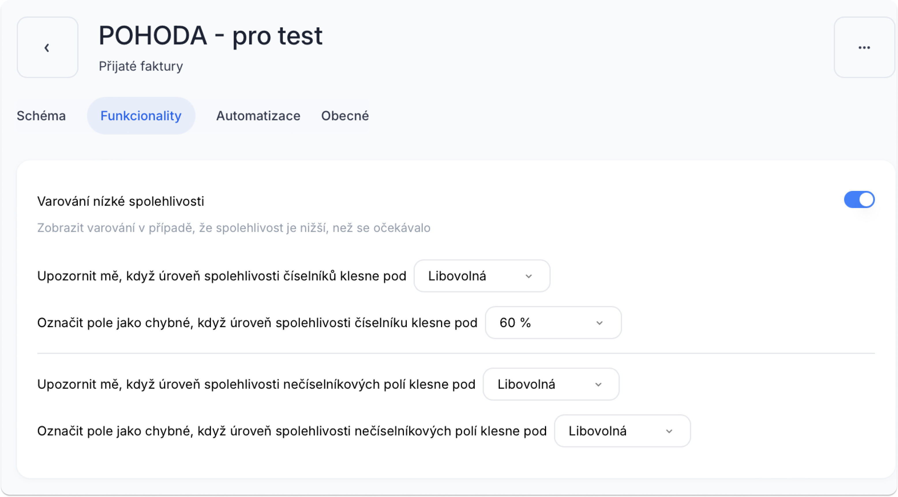Expand nečíselníkových polí alert Libovolná dropdown
The image size is (898, 497).
[x=551, y=384]
